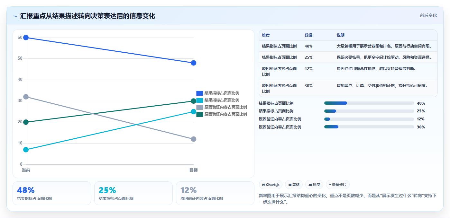Click the 当前 x-axis label

(x=26, y=170)
